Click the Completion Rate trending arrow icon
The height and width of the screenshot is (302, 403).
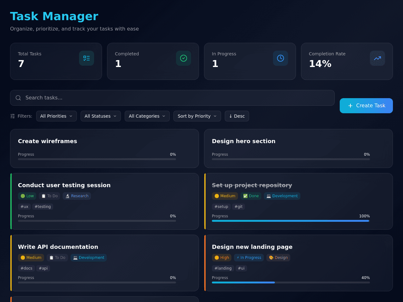click(x=377, y=58)
